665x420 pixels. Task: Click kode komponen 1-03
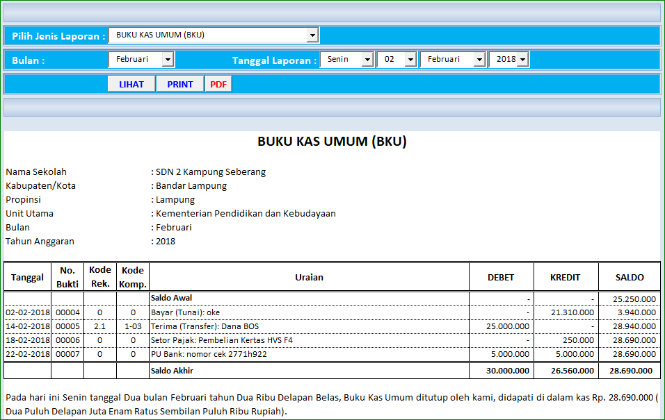133,326
